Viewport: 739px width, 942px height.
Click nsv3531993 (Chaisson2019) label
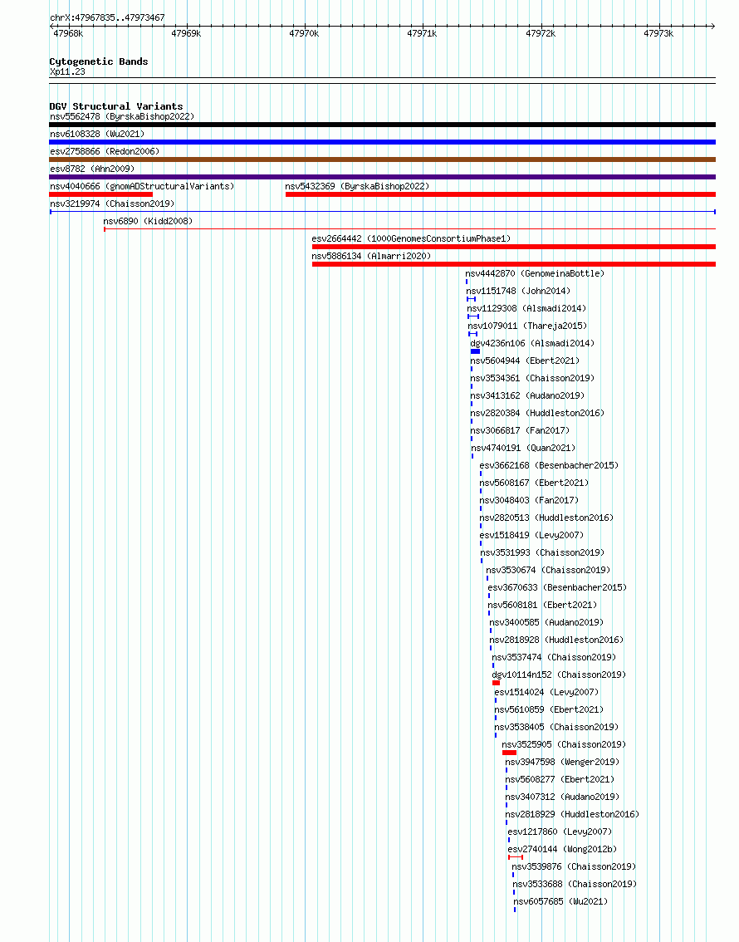[x=542, y=552]
